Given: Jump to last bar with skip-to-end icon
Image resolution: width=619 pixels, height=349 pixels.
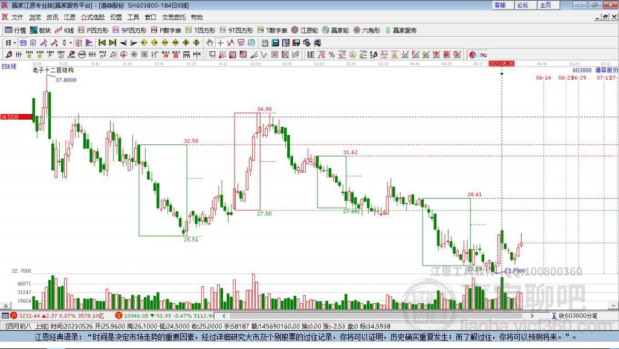Looking at the screenshot, I should coord(112,43).
